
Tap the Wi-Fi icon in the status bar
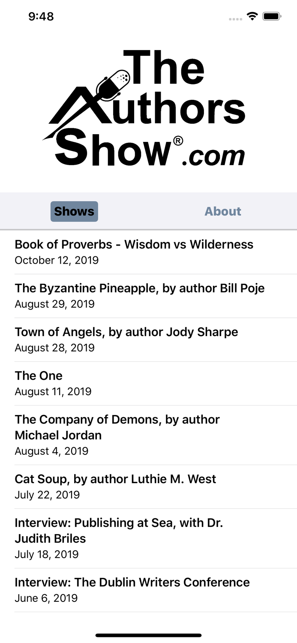[x=252, y=16]
